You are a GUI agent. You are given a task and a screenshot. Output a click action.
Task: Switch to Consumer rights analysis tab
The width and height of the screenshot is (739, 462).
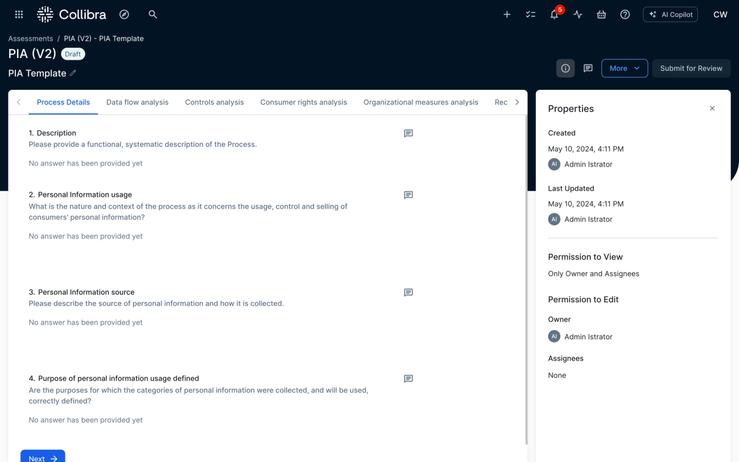coord(303,102)
